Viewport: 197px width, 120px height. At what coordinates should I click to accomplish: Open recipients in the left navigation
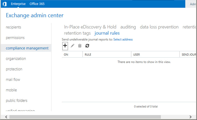tap(13, 27)
